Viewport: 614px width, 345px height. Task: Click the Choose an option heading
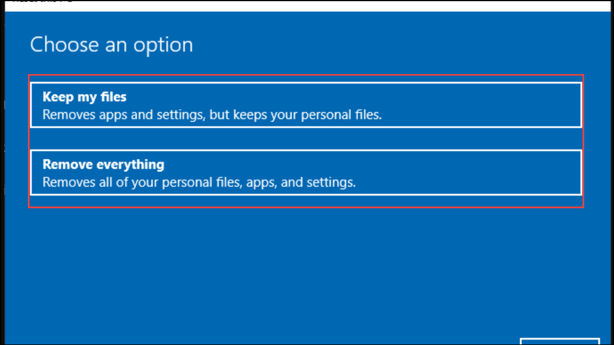pos(111,44)
